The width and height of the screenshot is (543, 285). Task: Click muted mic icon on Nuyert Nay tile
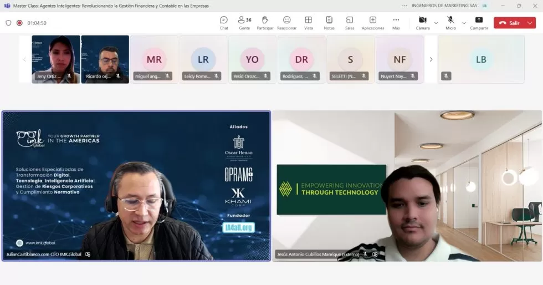click(x=413, y=76)
